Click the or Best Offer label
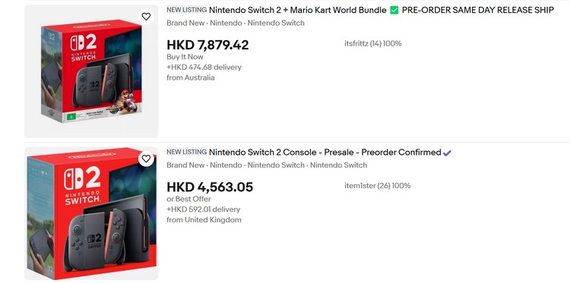Viewport: 570px width, 283px height. click(188, 199)
